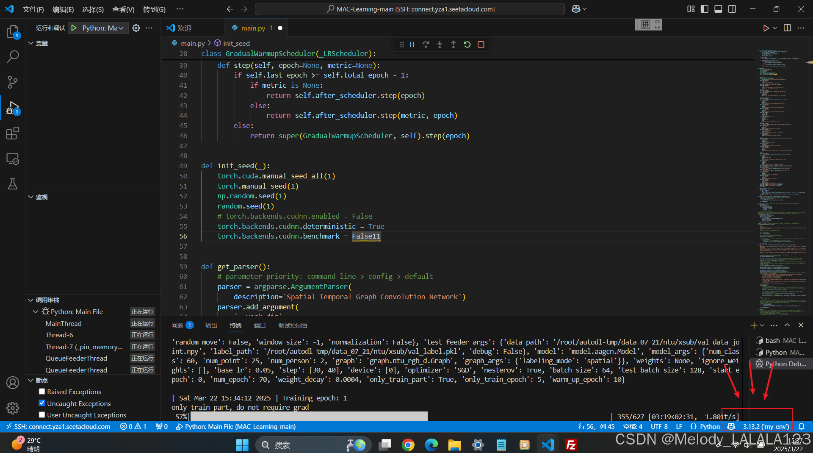
Task: Collapse the 断点 section
Action: click(x=30, y=380)
